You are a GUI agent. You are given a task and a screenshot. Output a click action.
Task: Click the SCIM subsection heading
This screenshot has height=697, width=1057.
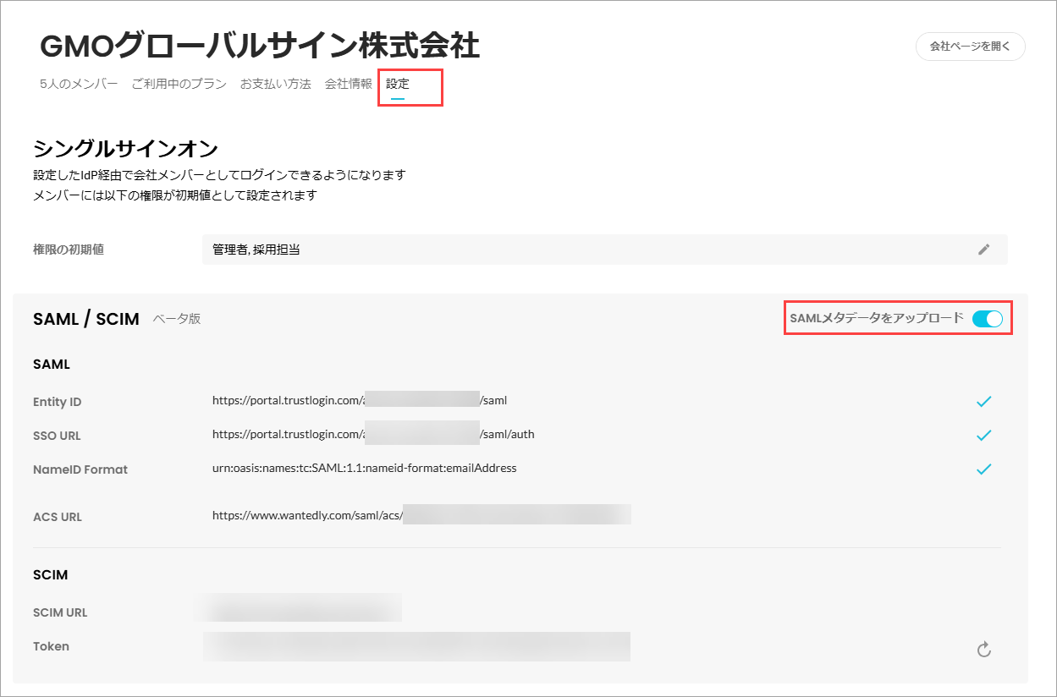pyautogui.click(x=50, y=574)
